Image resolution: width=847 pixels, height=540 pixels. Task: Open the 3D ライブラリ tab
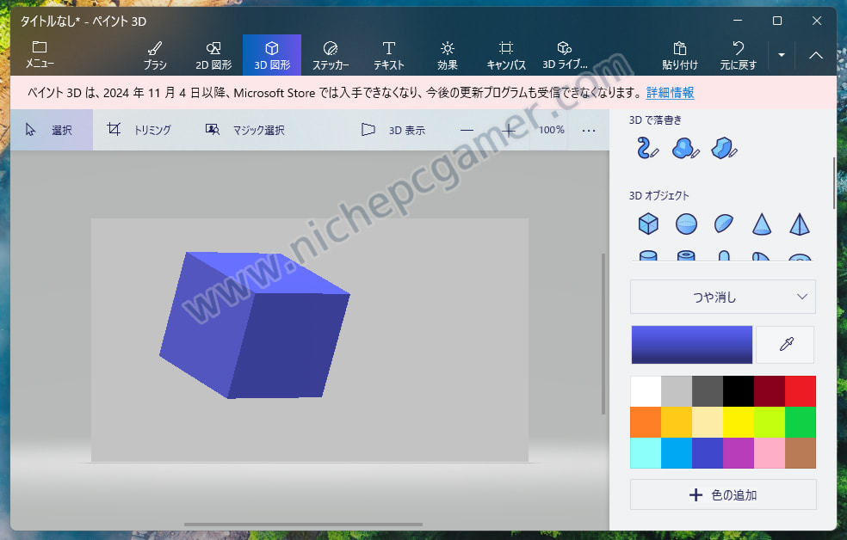(x=565, y=55)
